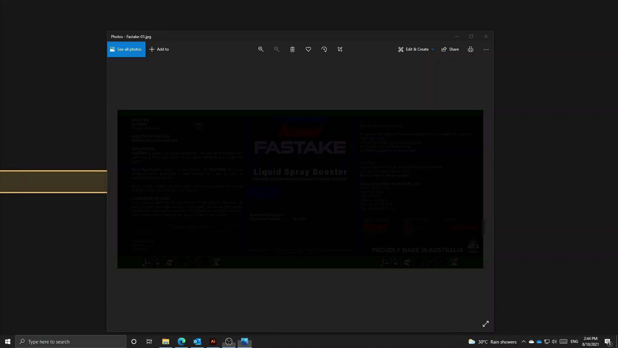
Task: Click See all photos button
Action: 126,49
